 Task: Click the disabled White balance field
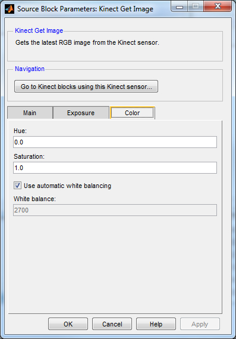pos(115,210)
